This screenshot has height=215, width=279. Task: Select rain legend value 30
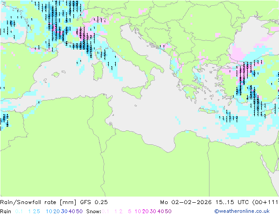click(64, 211)
